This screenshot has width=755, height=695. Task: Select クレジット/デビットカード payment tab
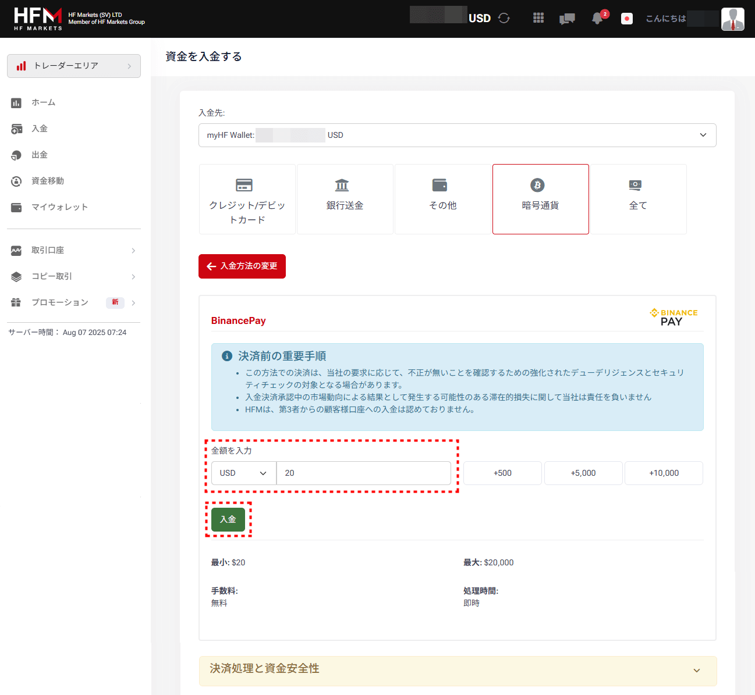[247, 199]
